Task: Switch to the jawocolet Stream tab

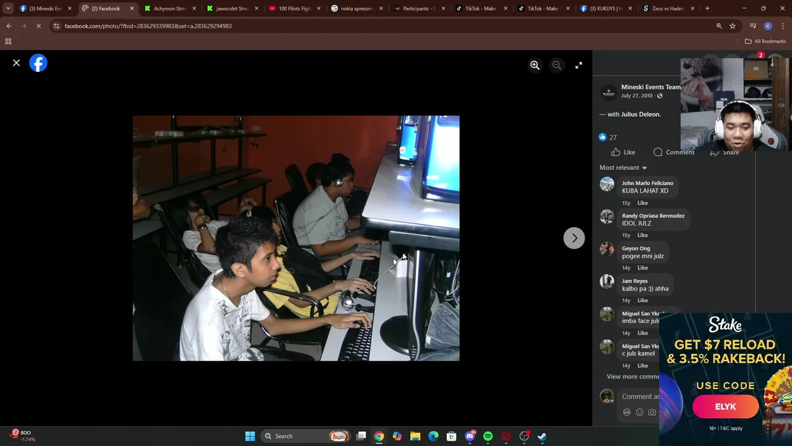Action: [x=233, y=9]
